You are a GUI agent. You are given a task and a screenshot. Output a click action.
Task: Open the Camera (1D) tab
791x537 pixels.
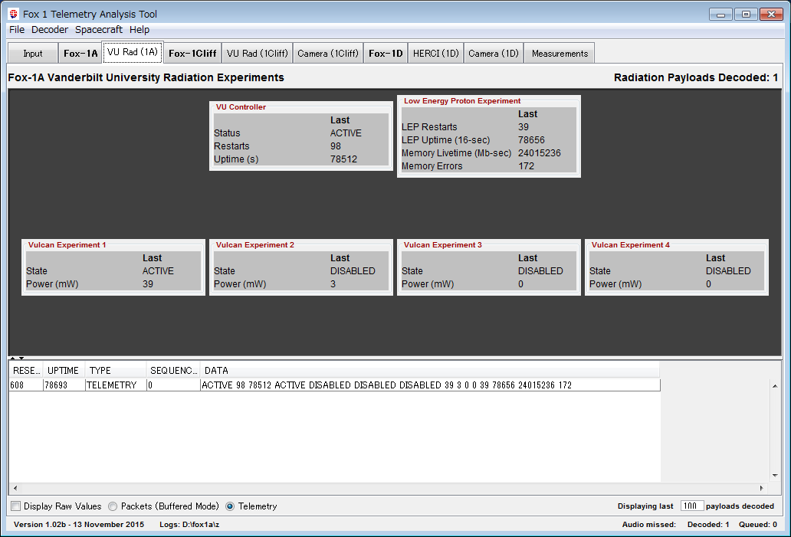coord(494,54)
